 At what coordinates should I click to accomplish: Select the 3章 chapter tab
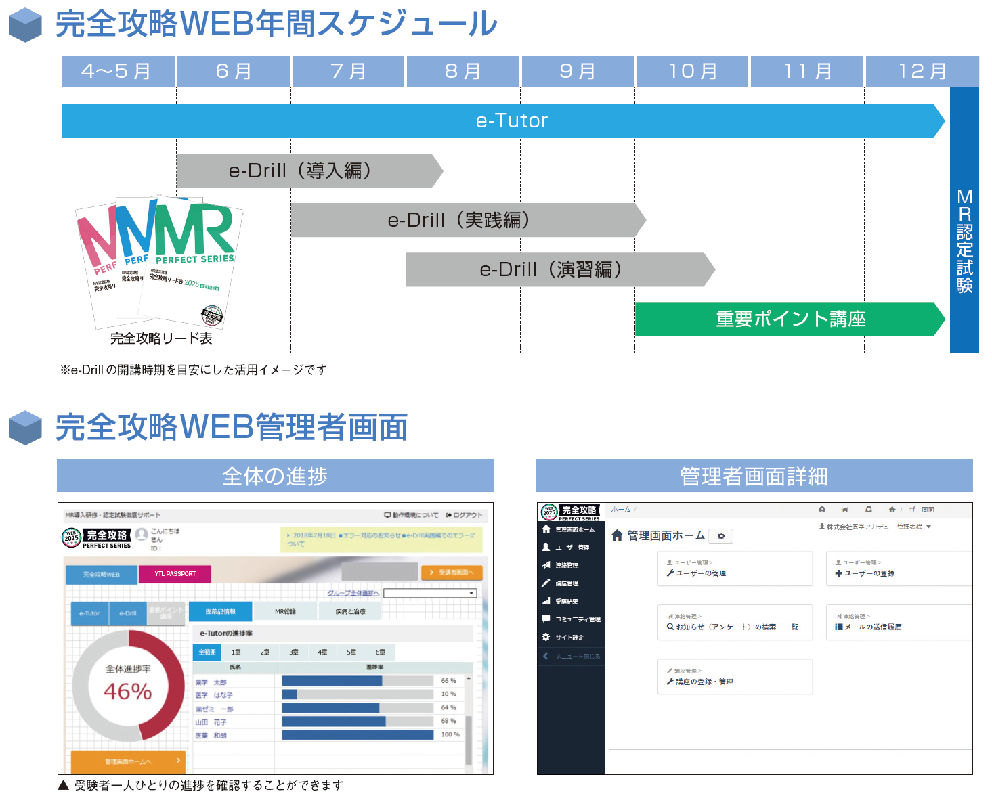(x=294, y=652)
